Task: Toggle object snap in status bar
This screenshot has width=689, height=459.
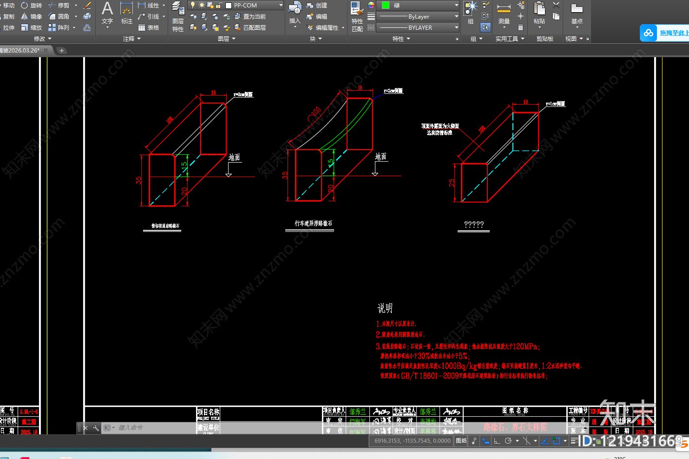Action: [557, 441]
